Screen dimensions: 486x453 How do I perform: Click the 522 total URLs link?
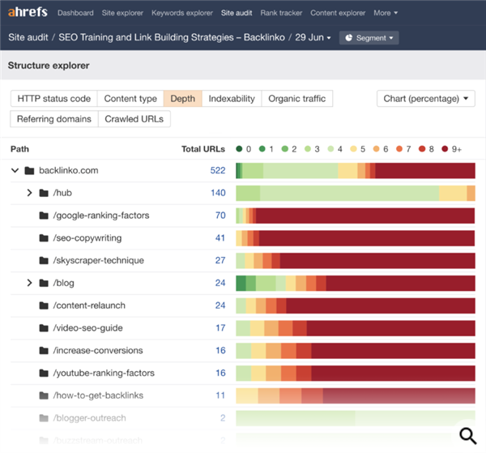(x=217, y=171)
